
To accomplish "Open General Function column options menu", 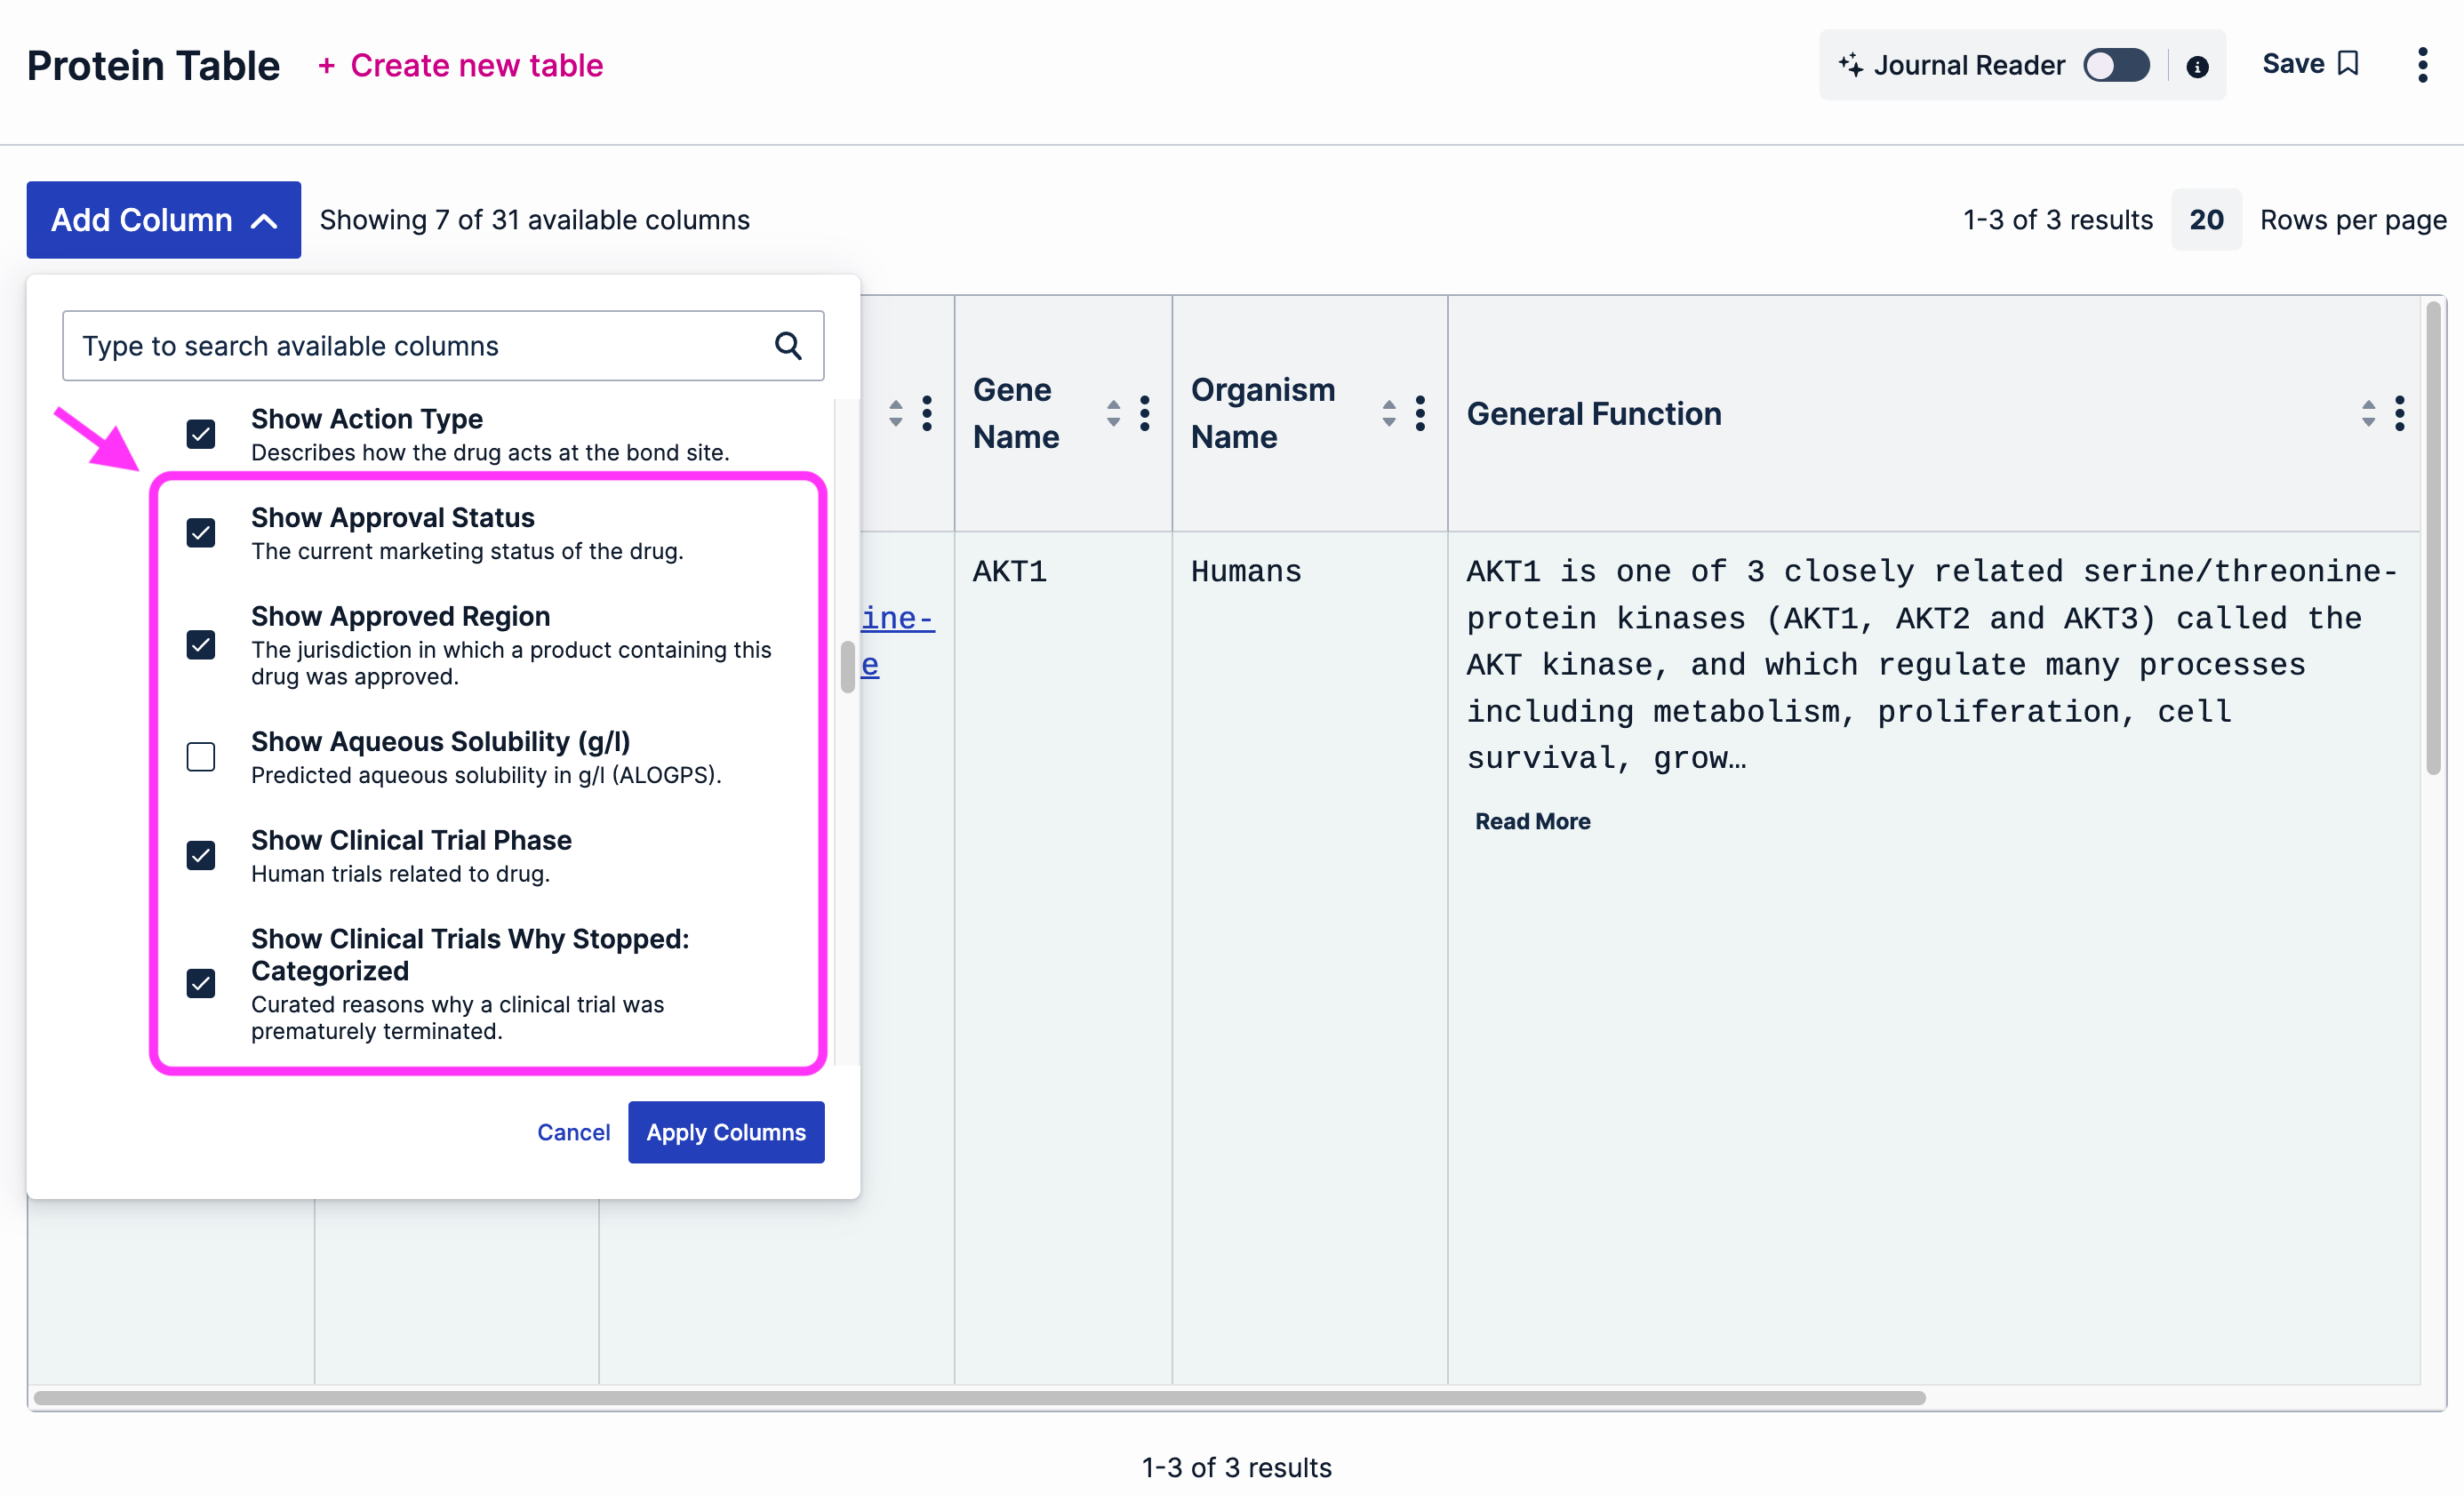I will click(x=2399, y=413).
